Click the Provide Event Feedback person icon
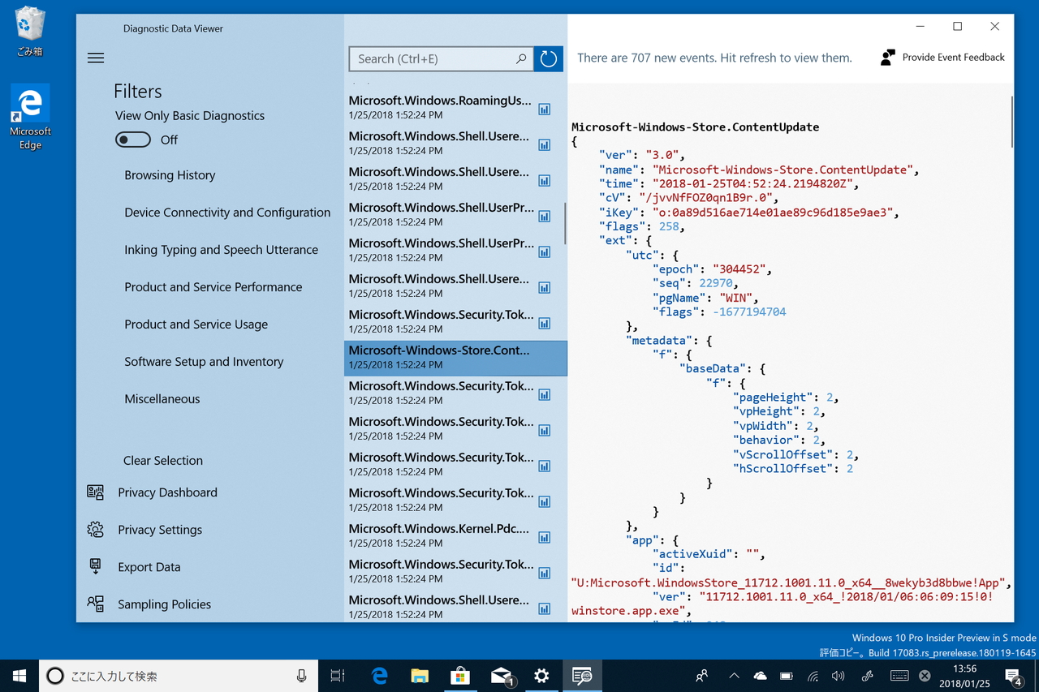The image size is (1039, 692). 888,58
